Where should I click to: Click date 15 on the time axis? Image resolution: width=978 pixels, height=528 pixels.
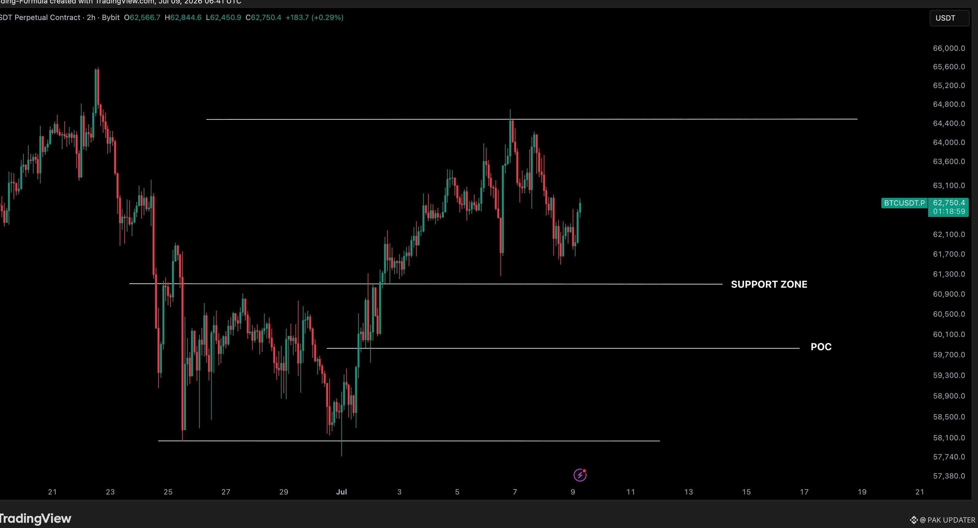(x=746, y=492)
